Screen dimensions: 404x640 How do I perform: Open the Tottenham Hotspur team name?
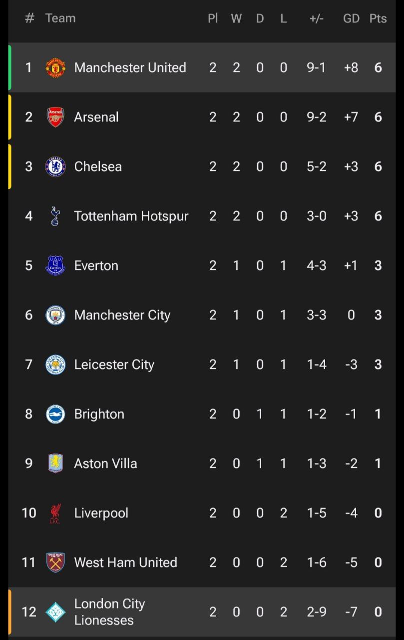(131, 216)
